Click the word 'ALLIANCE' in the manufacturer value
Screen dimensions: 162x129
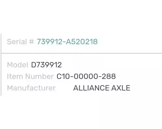(91, 88)
